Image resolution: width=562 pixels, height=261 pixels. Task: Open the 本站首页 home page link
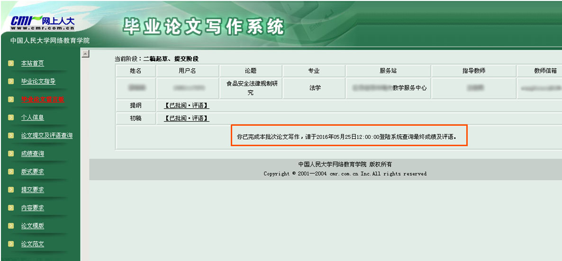click(x=32, y=64)
